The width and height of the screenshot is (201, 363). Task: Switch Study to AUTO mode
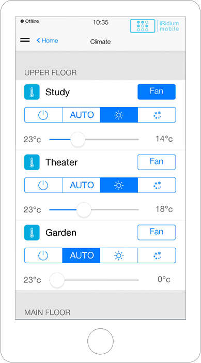[x=81, y=115]
